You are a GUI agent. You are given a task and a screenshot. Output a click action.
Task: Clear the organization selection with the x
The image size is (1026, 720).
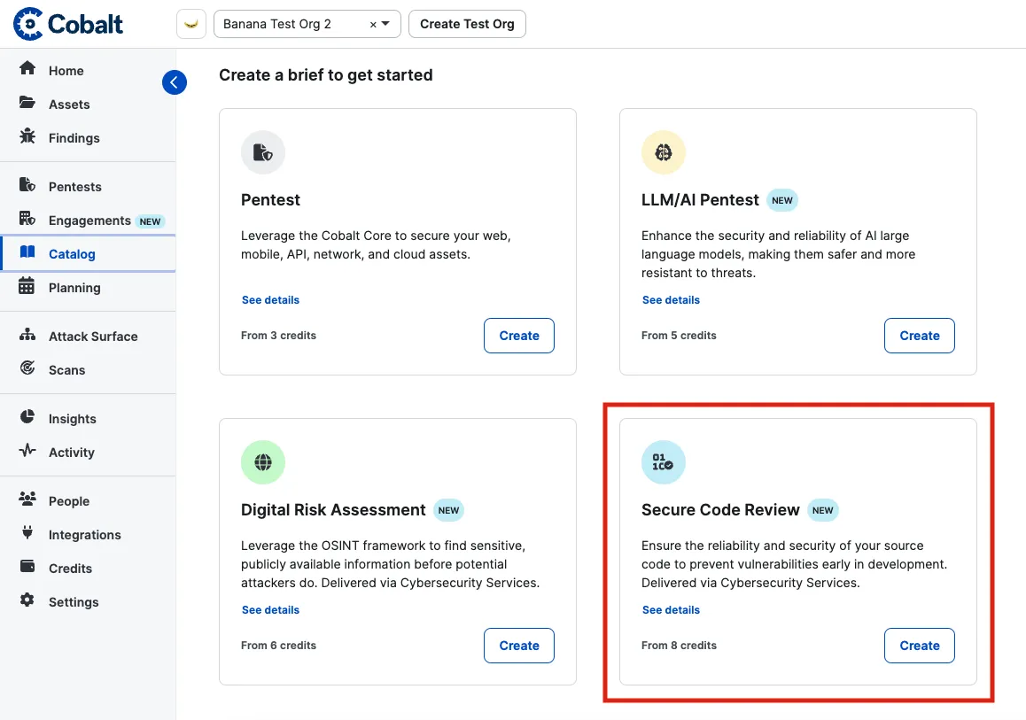tap(374, 24)
